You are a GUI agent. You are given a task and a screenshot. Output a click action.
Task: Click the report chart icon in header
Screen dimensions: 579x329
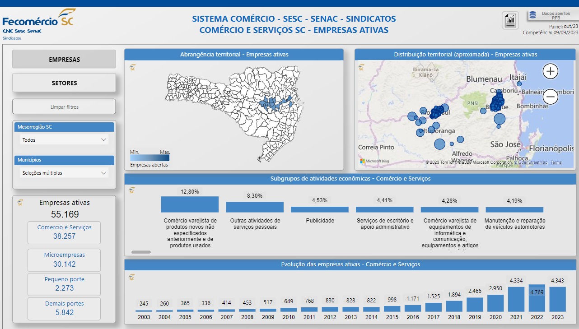pos(510,20)
